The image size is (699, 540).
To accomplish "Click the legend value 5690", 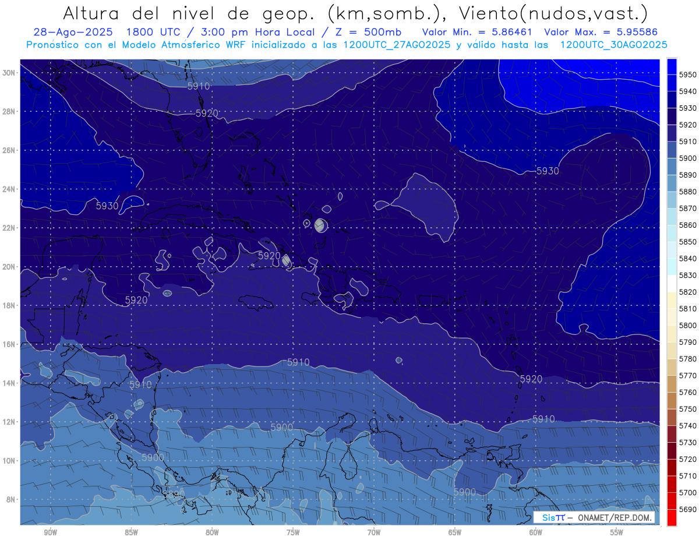I will tap(688, 509).
